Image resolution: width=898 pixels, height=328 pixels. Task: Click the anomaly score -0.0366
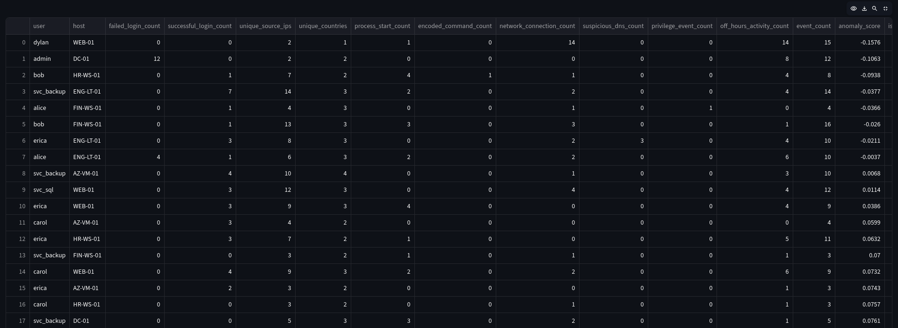[860, 108]
